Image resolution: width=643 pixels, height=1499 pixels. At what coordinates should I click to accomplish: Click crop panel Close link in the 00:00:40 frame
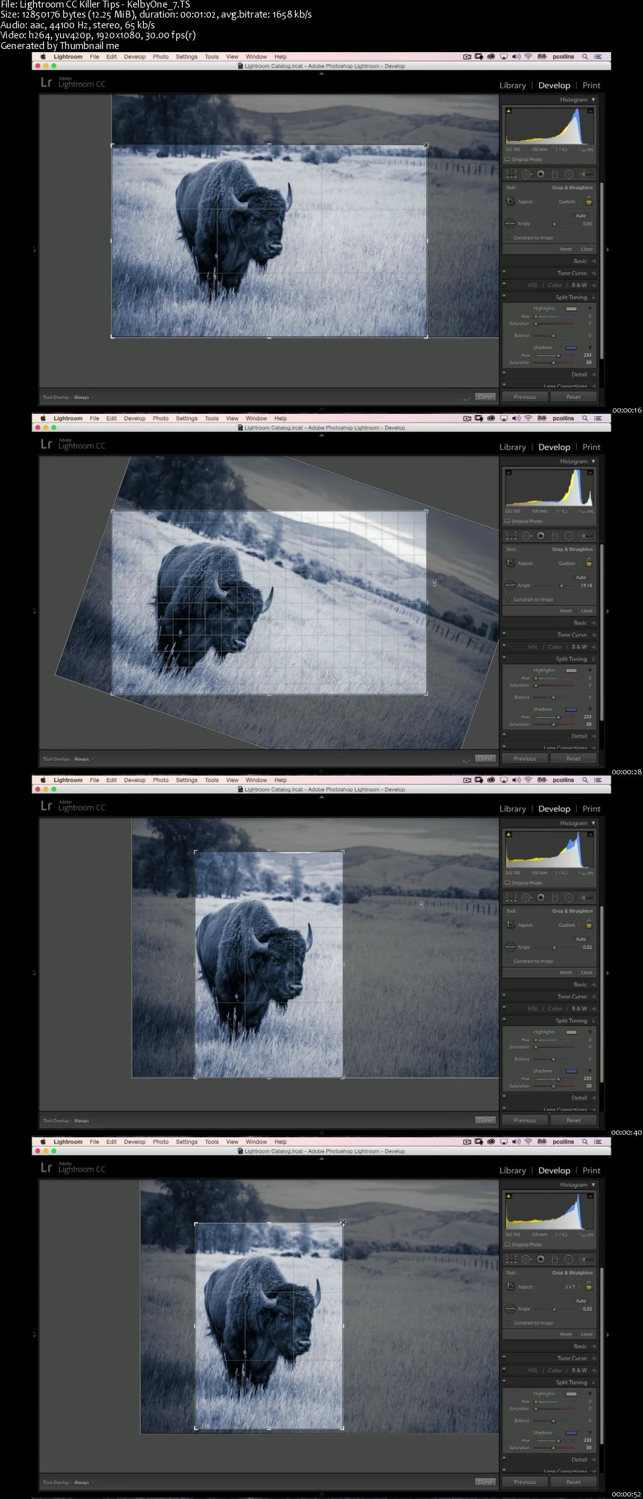[x=586, y=972]
